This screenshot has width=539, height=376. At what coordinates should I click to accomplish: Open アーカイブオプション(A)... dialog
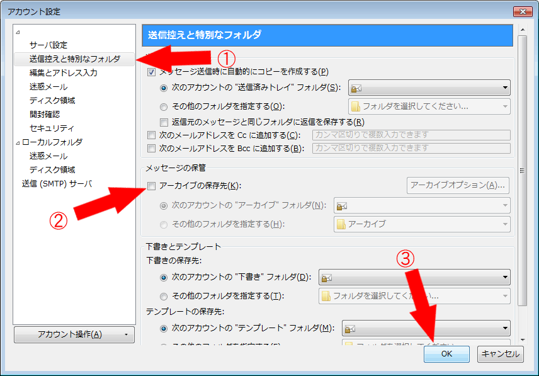tap(458, 186)
